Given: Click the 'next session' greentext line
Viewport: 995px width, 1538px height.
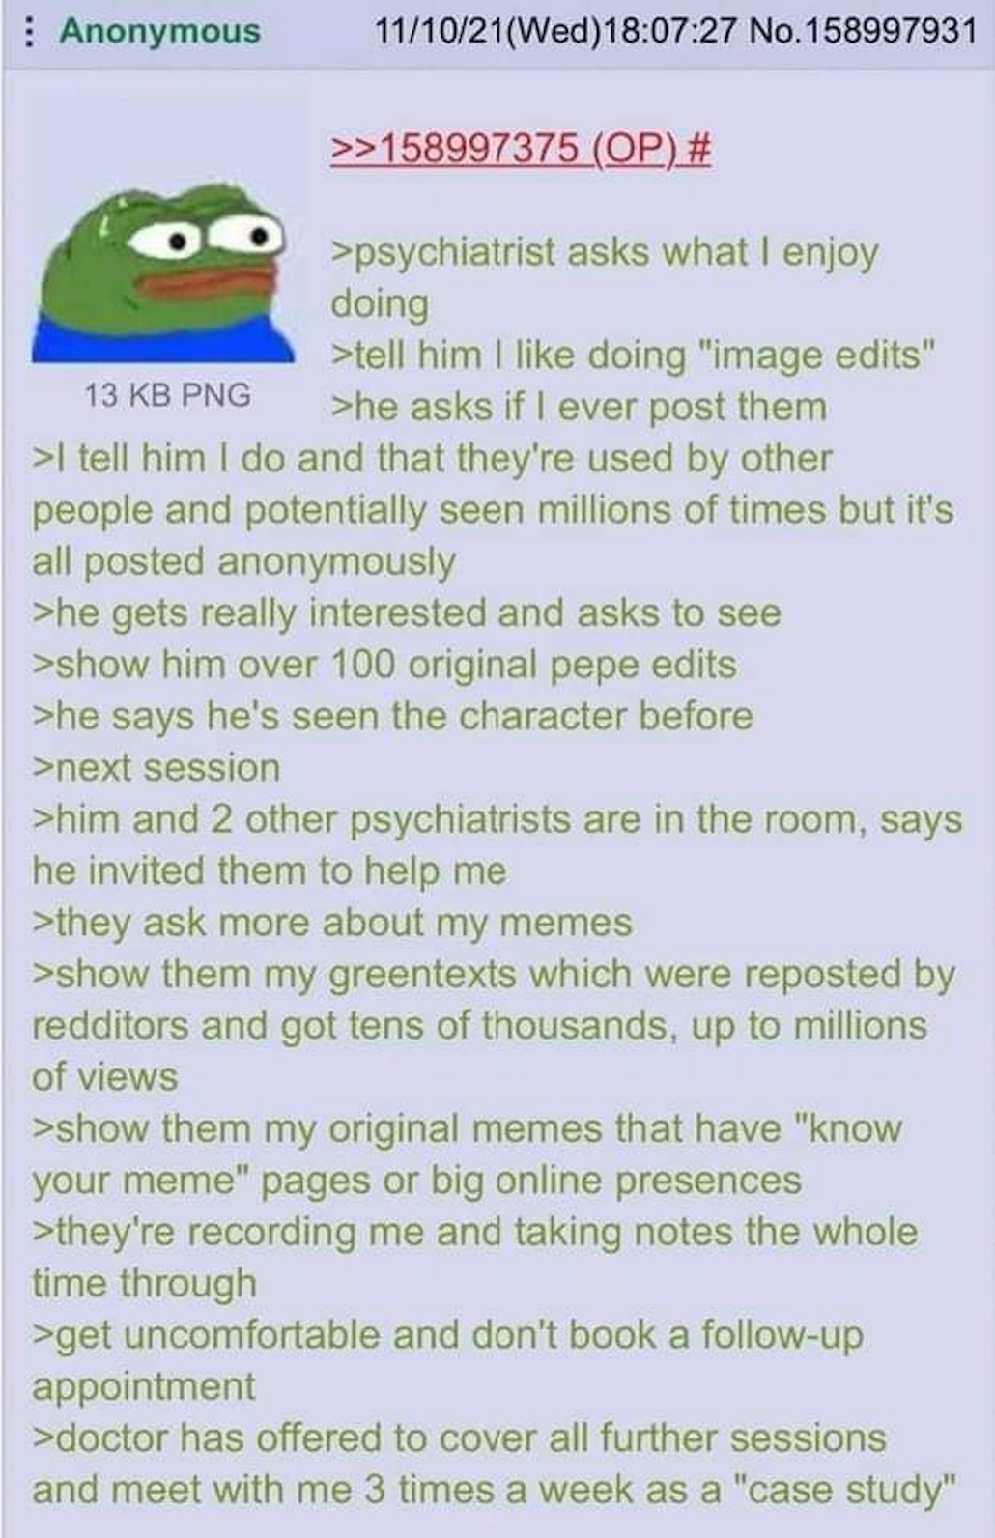Looking at the screenshot, I should pos(156,767).
